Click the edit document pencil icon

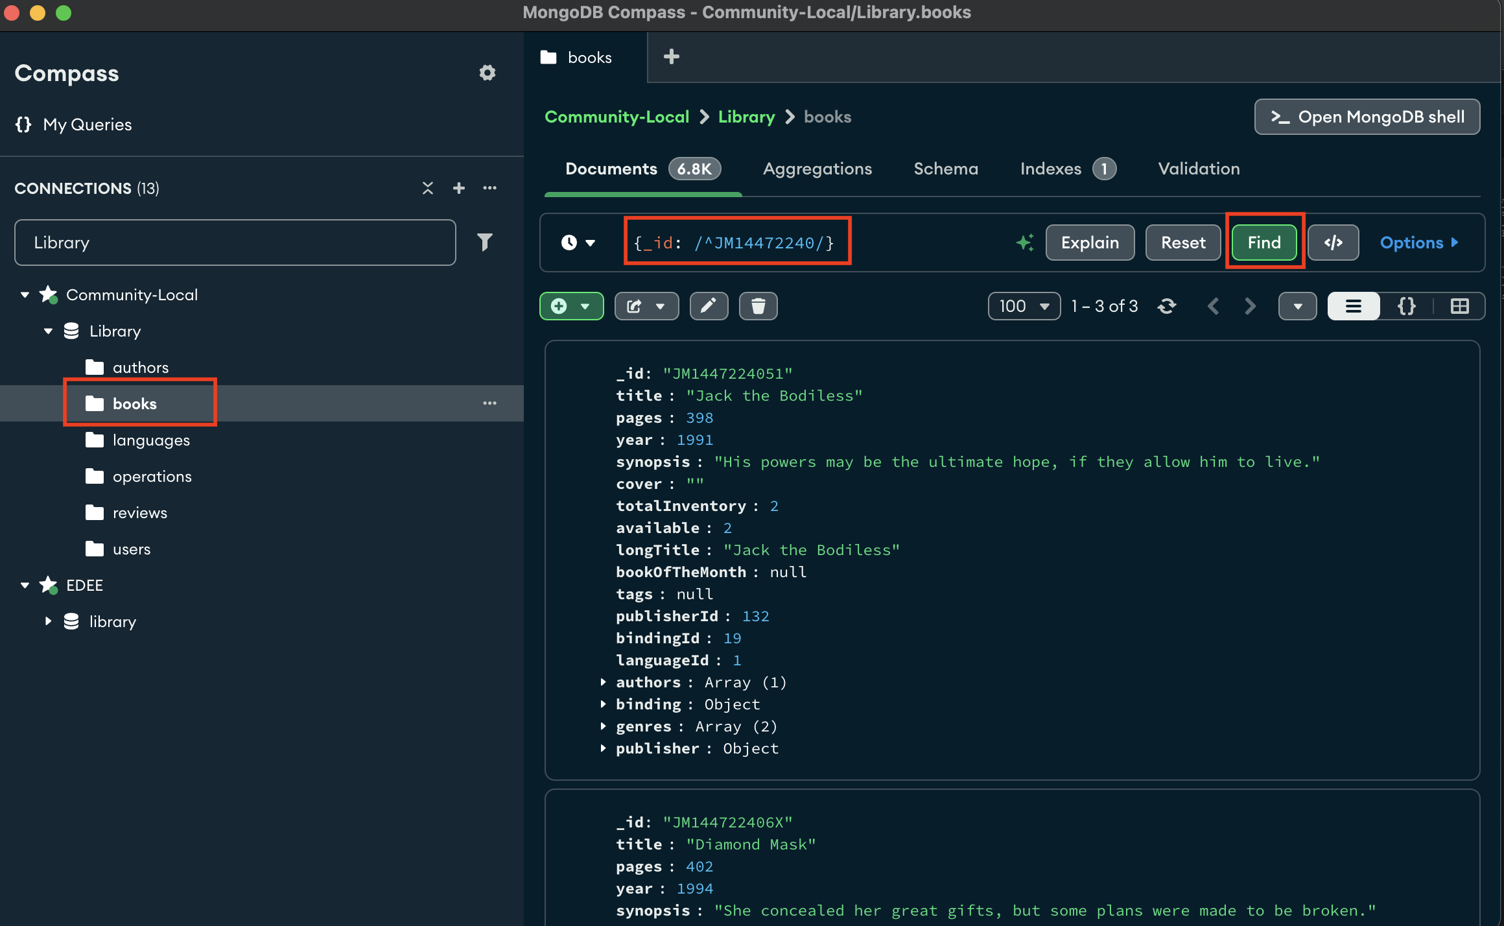(708, 306)
